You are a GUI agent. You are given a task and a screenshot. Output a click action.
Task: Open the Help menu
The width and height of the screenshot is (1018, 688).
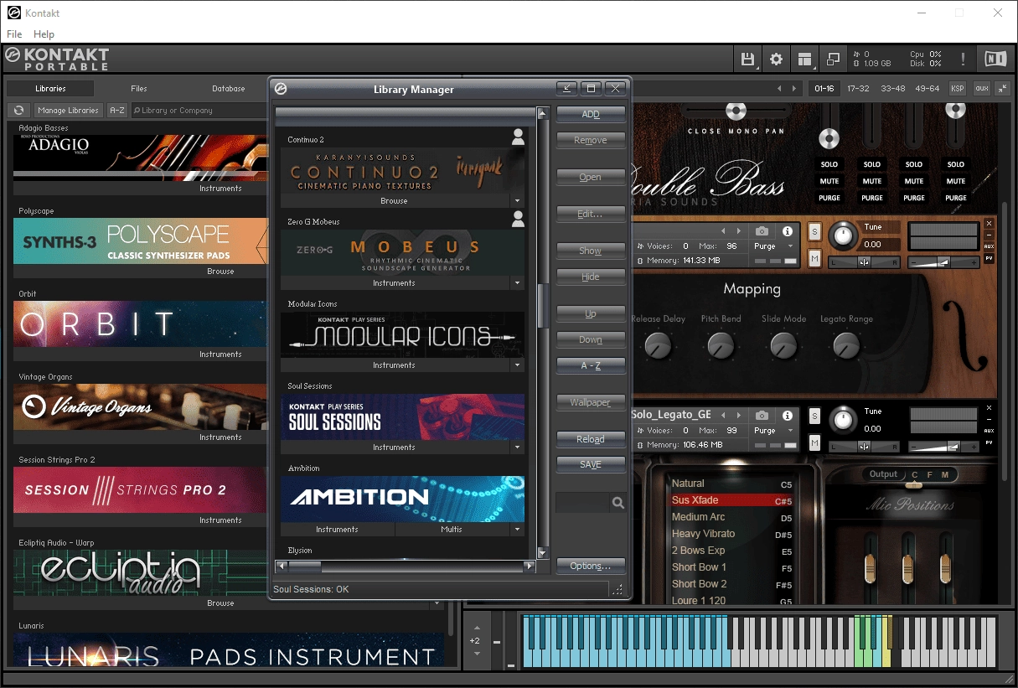[44, 34]
